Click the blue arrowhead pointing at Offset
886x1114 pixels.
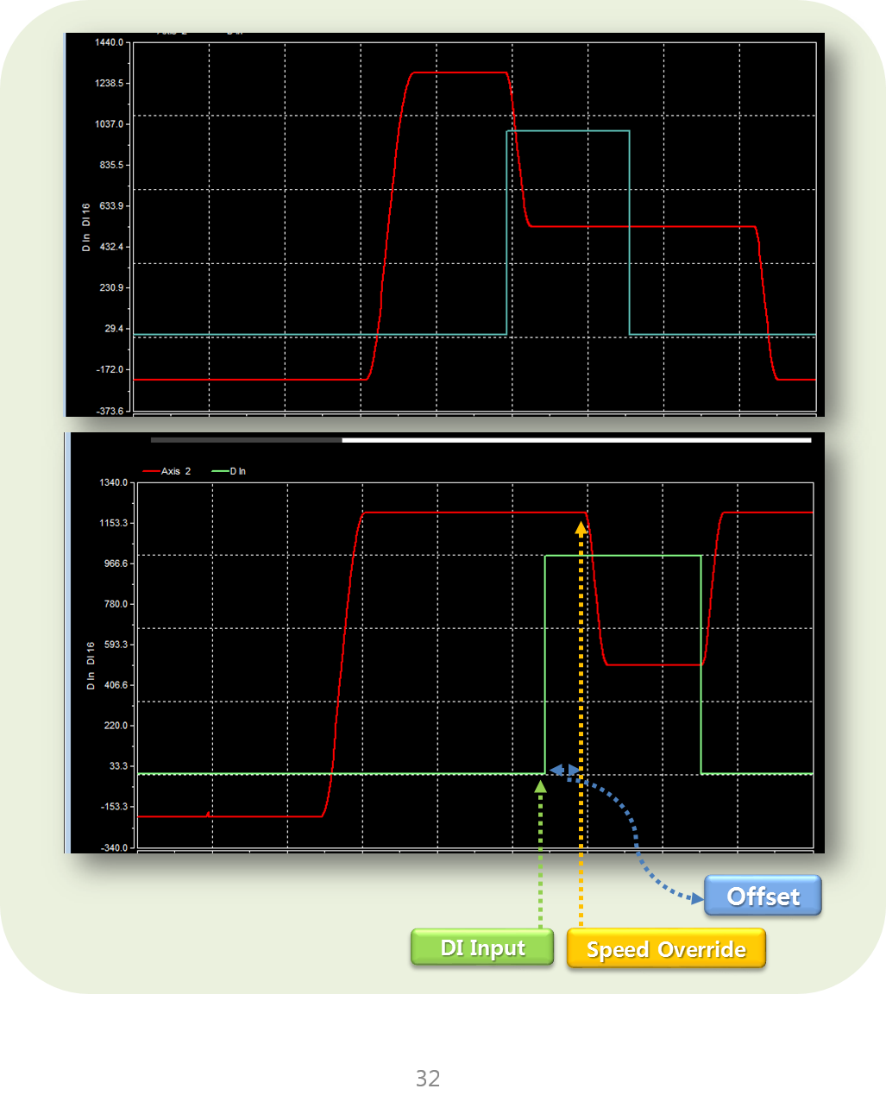pos(696,898)
